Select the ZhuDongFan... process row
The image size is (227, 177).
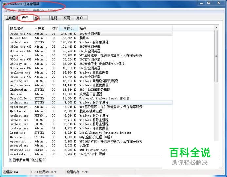pyautogui.click(x=91, y=90)
